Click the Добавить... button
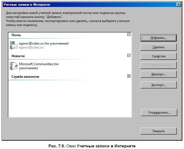Viewport: 184px width, 149px height. point(159,38)
